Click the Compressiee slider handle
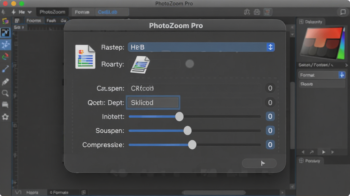The width and height of the screenshot is (350, 196). [192, 145]
